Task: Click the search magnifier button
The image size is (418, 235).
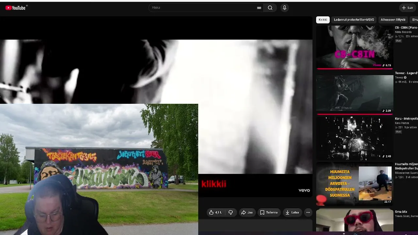Action: pyautogui.click(x=270, y=8)
